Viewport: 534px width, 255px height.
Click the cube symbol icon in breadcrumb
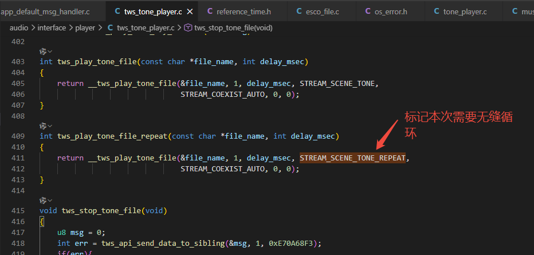[188, 28]
